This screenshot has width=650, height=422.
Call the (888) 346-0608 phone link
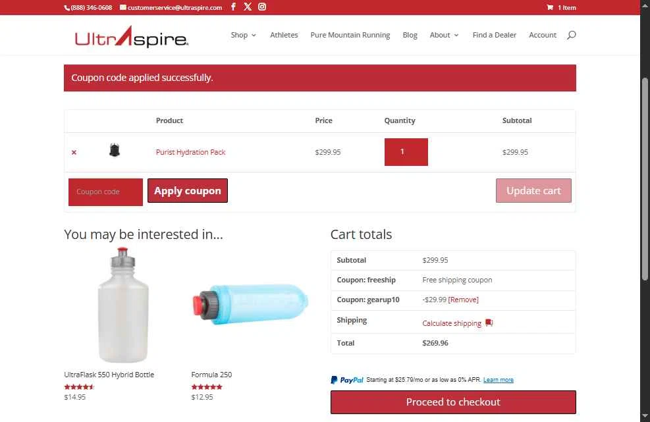pyautogui.click(x=88, y=7)
